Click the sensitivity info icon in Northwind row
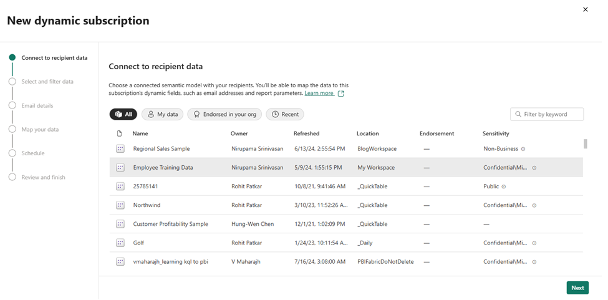The image size is (608, 300). tap(534, 205)
